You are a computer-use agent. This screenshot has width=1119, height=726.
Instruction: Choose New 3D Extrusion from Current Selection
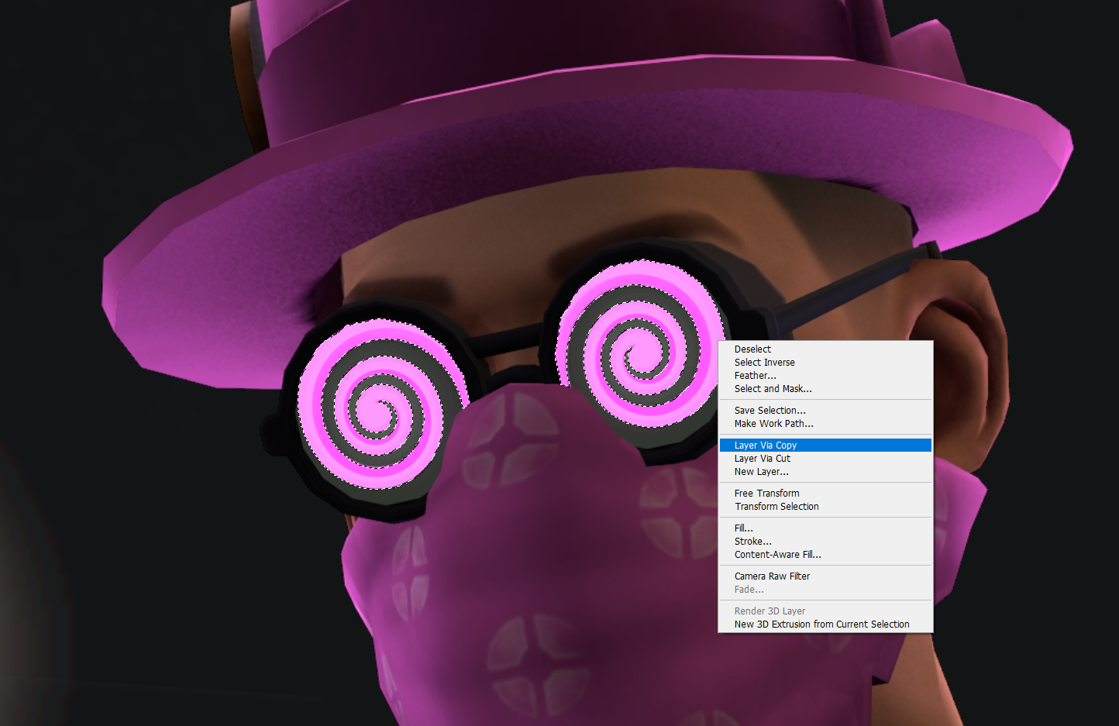click(x=825, y=624)
